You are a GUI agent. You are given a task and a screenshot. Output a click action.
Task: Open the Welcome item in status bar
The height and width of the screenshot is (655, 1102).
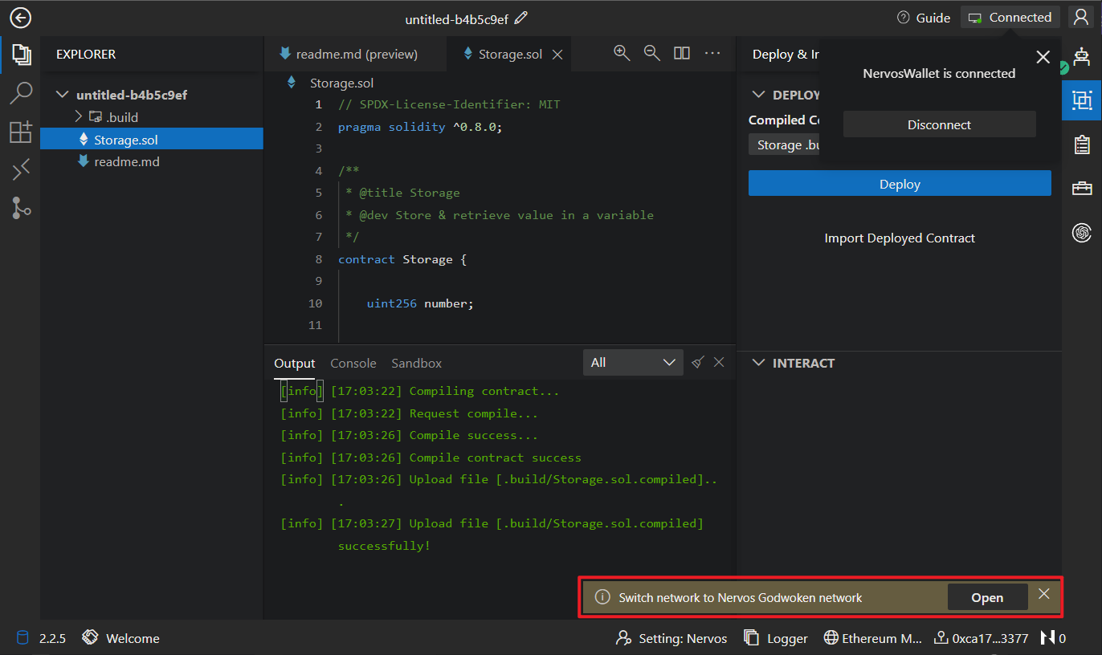pyautogui.click(x=121, y=638)
